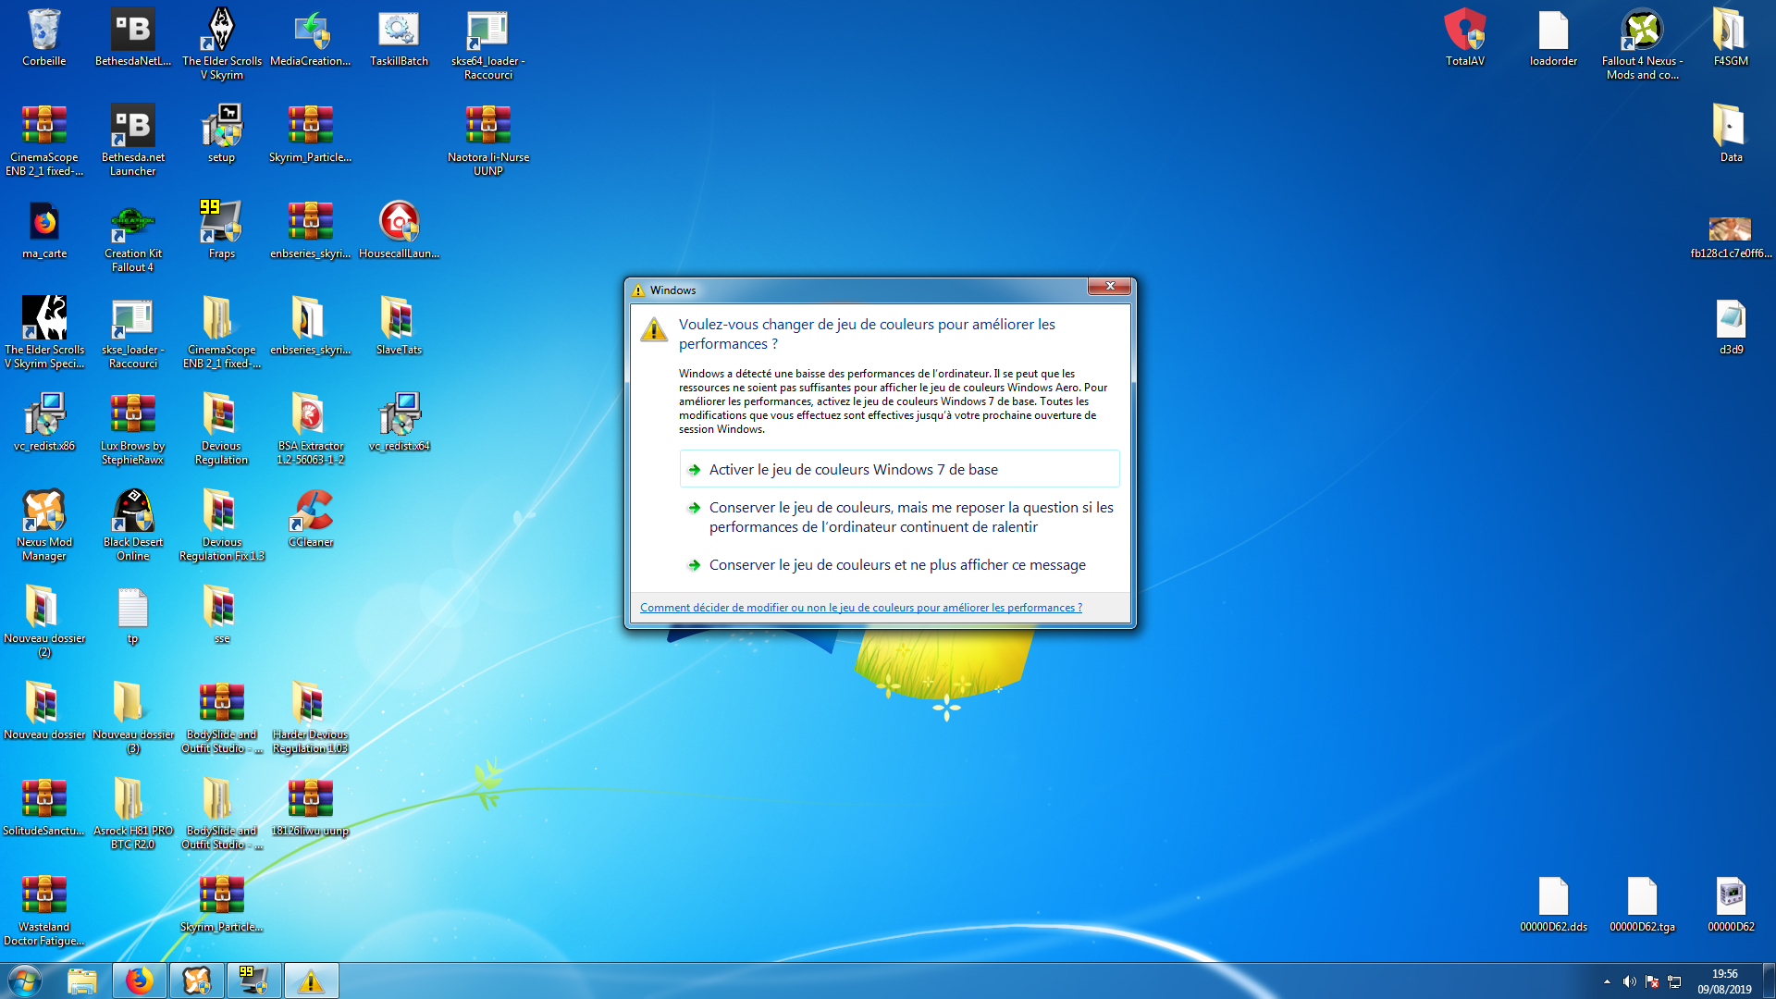Click the loadorder file icon
Screen dimensions: 1776x999
click(x=1554, y=37)
